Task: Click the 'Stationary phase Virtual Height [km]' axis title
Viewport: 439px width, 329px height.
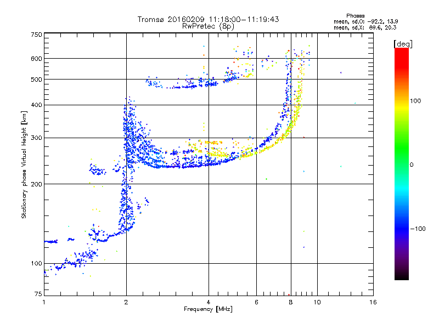Action: 24,164
